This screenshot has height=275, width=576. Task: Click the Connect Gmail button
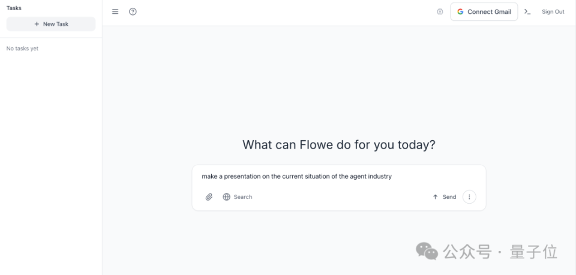coord(484,12)
